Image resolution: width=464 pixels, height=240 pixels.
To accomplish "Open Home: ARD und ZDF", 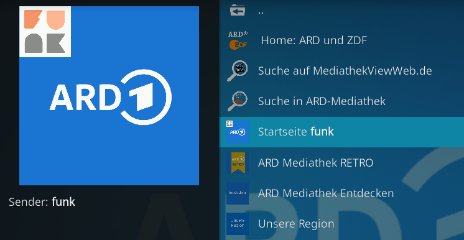I will tap(342, 40).
